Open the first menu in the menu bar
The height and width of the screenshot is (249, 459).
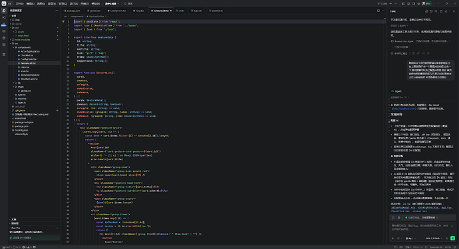[x=19, y=3]
